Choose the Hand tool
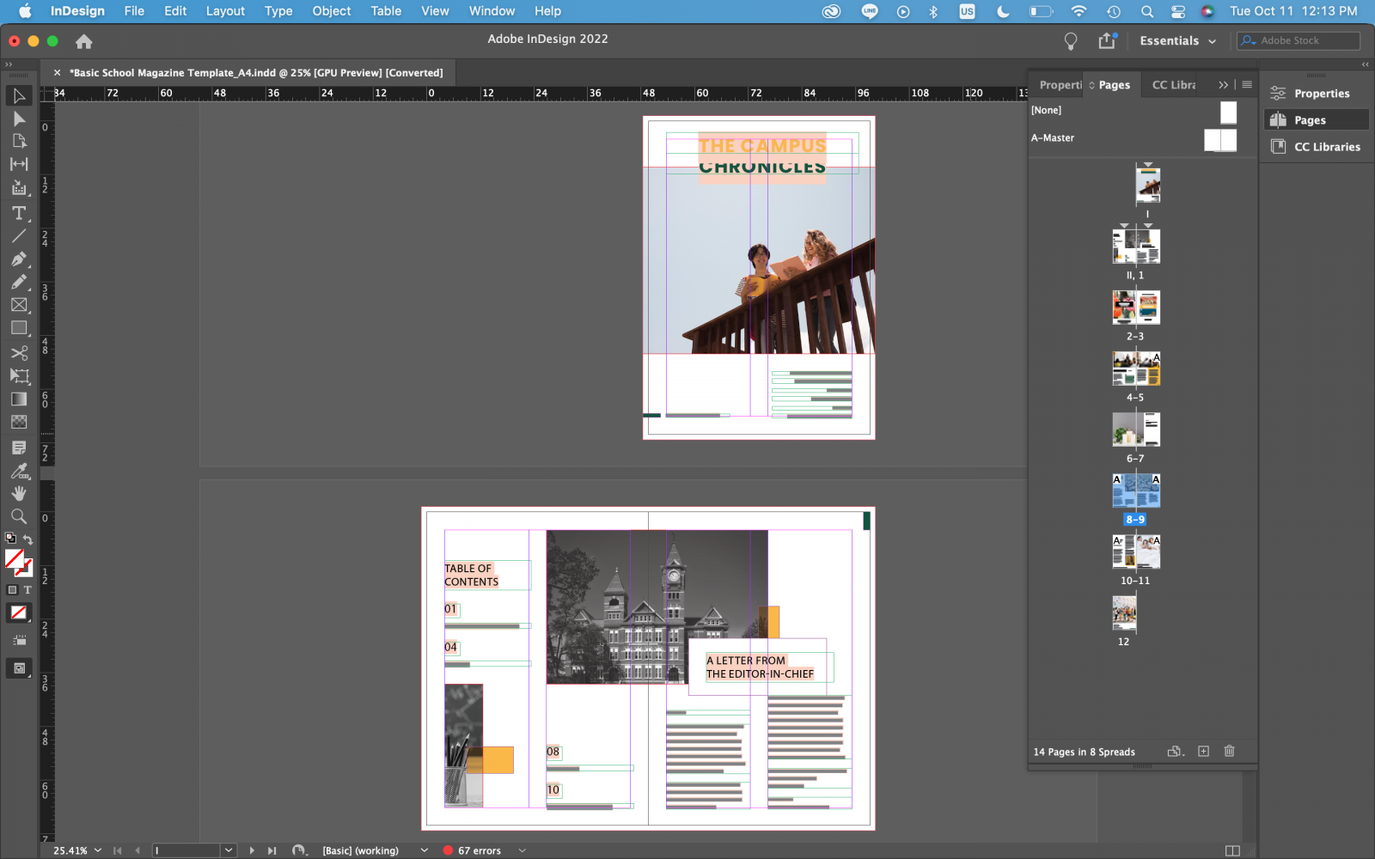This screenshot has width=1375, height=859. (x=19, y=493)
